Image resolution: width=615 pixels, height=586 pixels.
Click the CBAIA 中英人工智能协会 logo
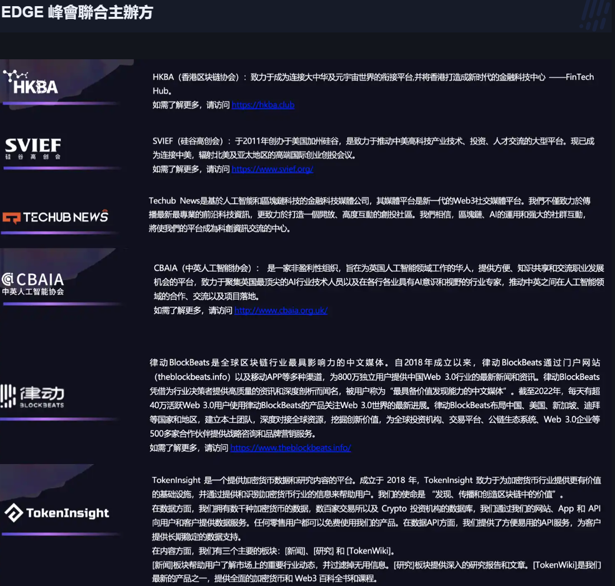point(33,284)
